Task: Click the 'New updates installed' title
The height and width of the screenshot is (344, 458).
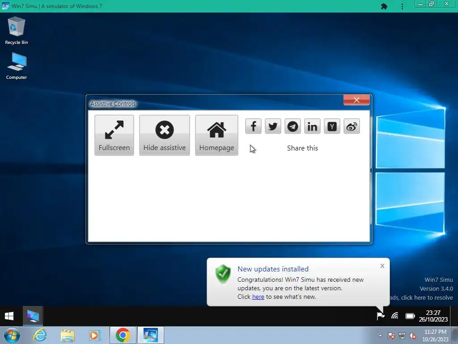Action: (273, 269)
